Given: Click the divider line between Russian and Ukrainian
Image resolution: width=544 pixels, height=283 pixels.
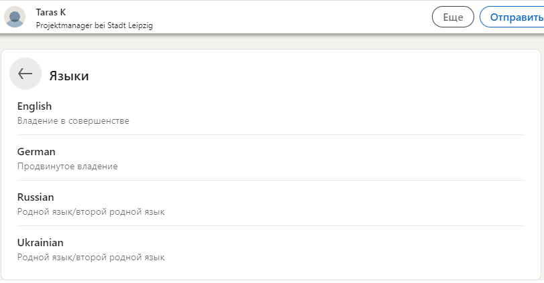Looking at the screenshot, I should click(270, 226).
